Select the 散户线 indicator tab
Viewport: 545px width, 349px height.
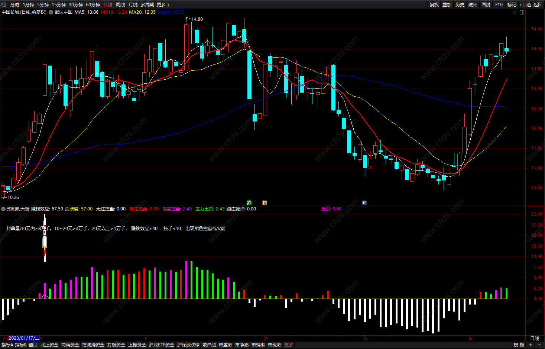pos(209,345)
